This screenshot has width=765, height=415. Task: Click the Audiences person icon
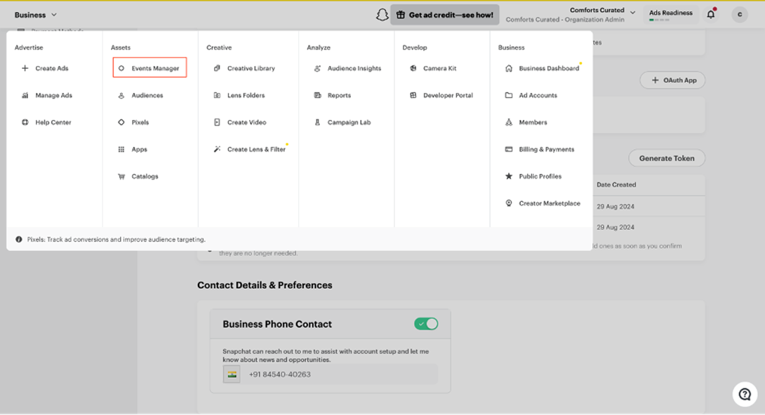[121, 95]
